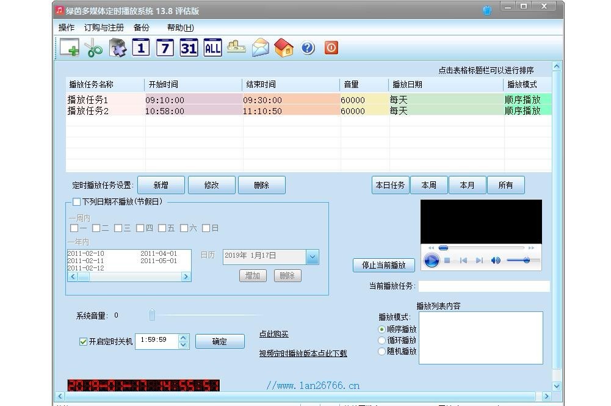Click the red power shutdown icon
This screenshot has width=611, height=406.
[331, 48]
